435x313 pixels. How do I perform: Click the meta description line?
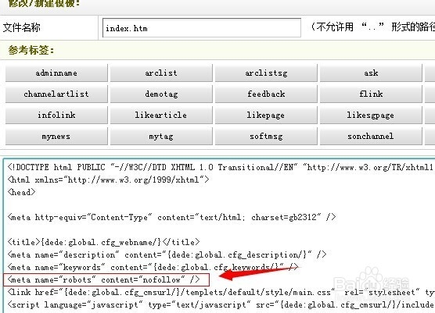pos(167,254)
